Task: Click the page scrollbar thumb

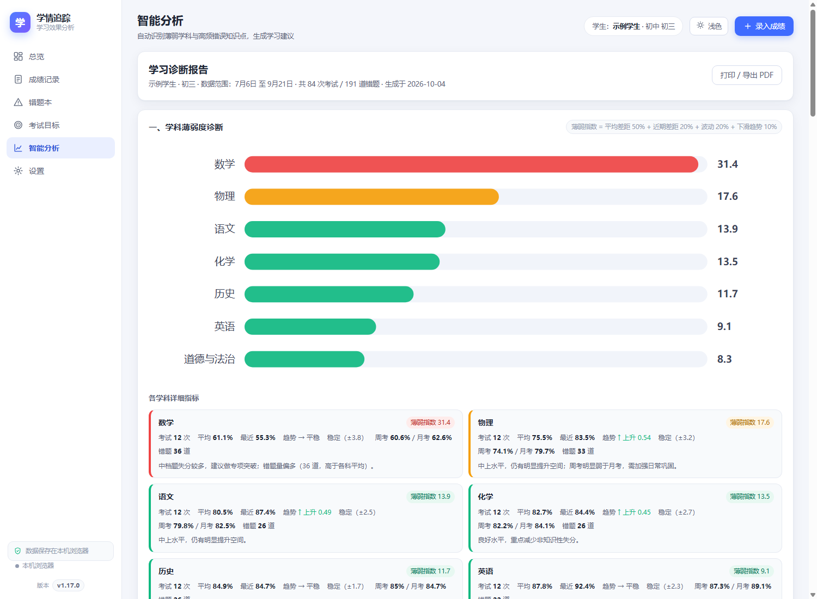Action: click(813, 63)
